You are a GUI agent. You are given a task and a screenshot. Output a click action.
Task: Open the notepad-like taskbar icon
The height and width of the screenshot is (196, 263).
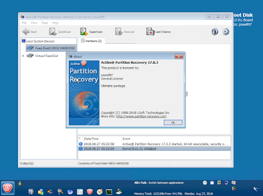click(80, 192)
